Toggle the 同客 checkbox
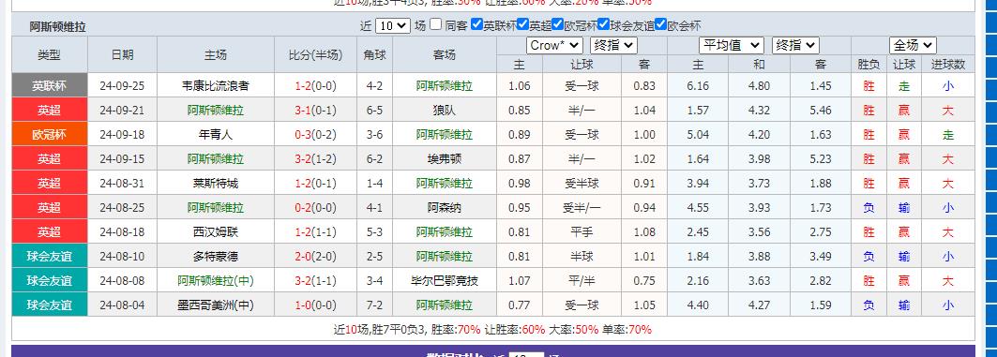This screenshot has width=997, height=357. 435,24
